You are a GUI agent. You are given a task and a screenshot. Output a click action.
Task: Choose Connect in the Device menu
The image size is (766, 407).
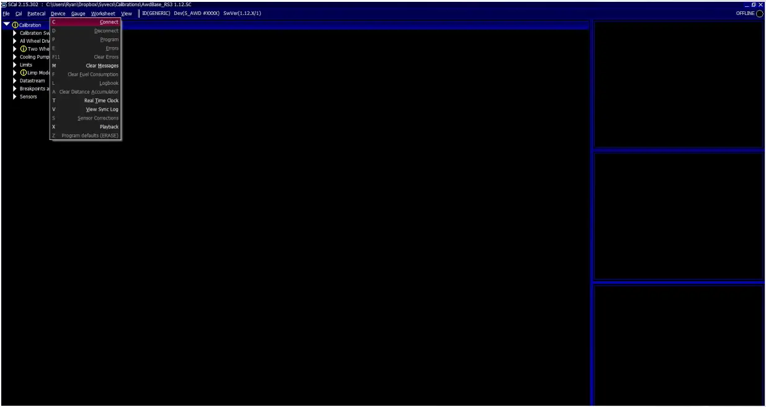tap(85, 22)
